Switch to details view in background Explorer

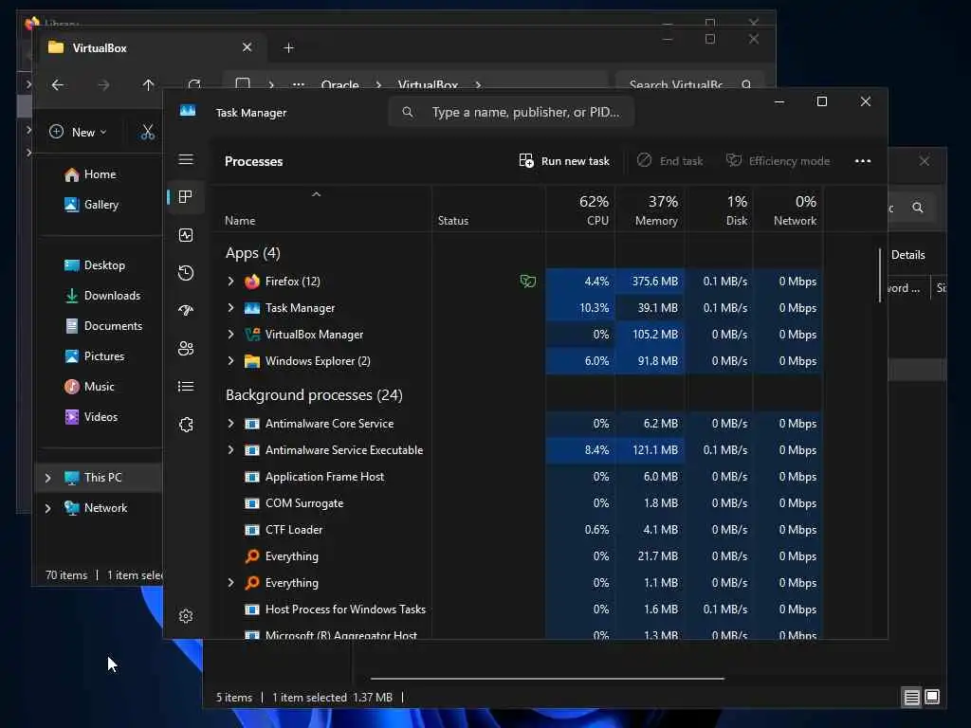coord(911,698)
